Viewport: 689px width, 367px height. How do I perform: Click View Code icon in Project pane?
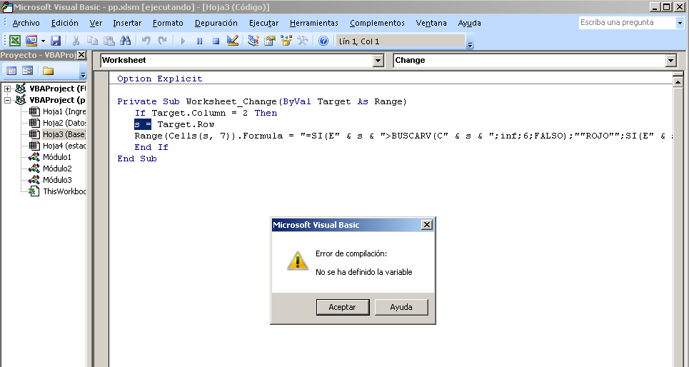(11, 71)
